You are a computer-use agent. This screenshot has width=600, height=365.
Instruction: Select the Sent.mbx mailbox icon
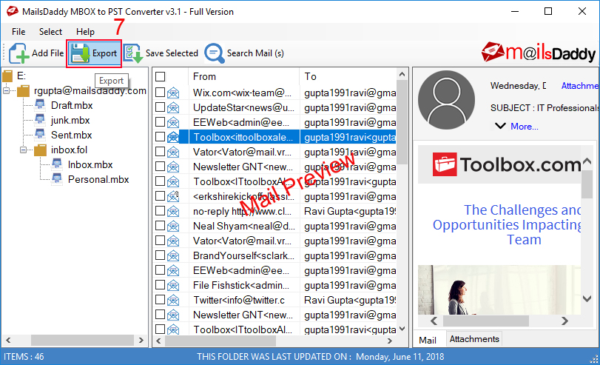point(40,135)
